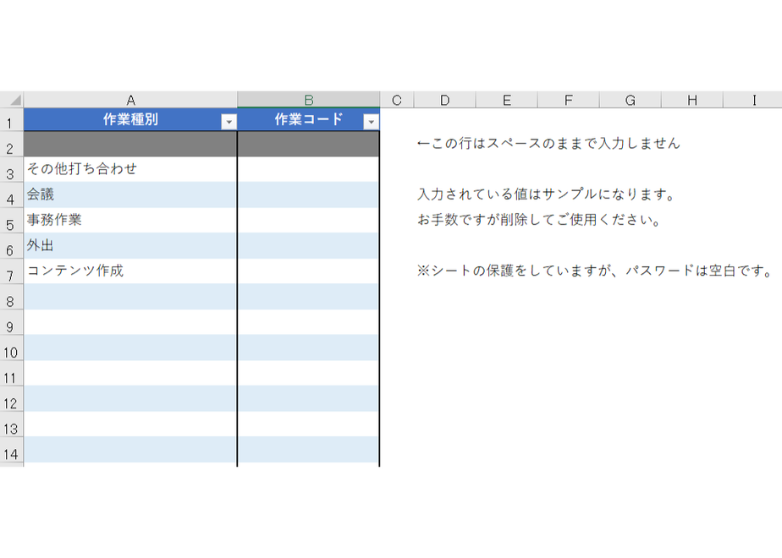Viewport: 782px width, 558px height.
Task: Click the 作業コード cell beside その他打ち合わせ
Action: [x=309, y=169]
